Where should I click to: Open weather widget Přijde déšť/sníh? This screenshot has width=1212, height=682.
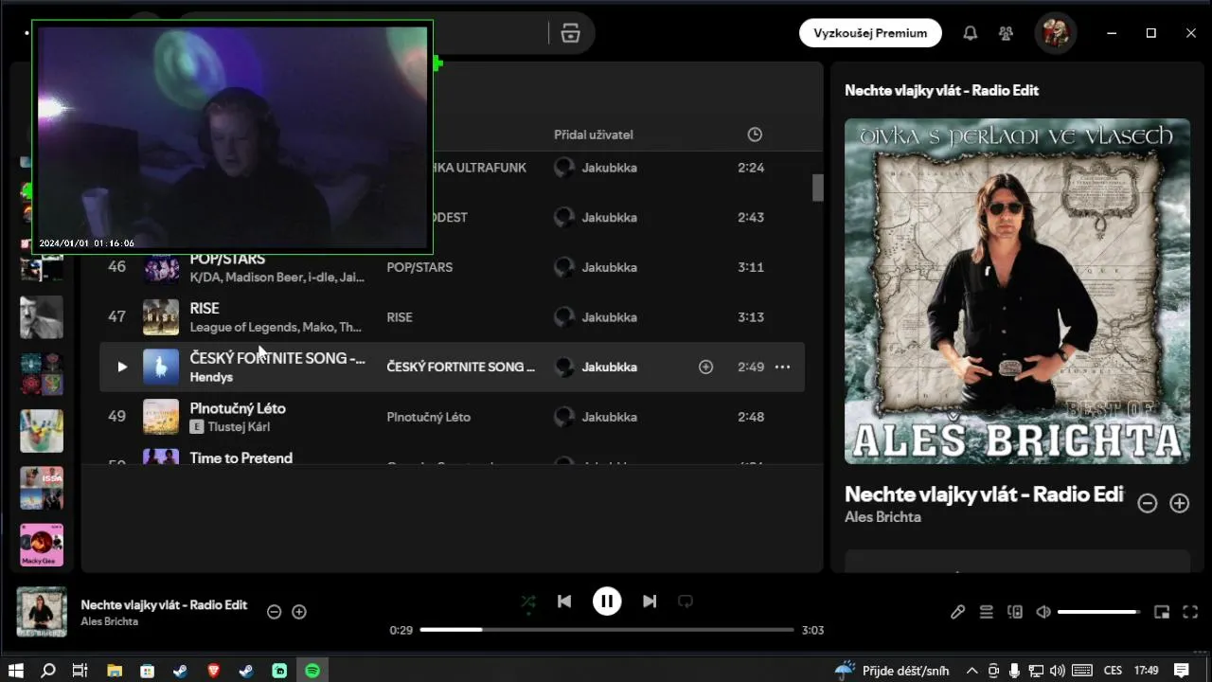[x=893, y=671]
